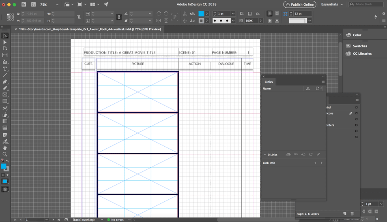Choose the Zoom tool in toolbox
387x222 pixels.
click(x=5, y=154)
